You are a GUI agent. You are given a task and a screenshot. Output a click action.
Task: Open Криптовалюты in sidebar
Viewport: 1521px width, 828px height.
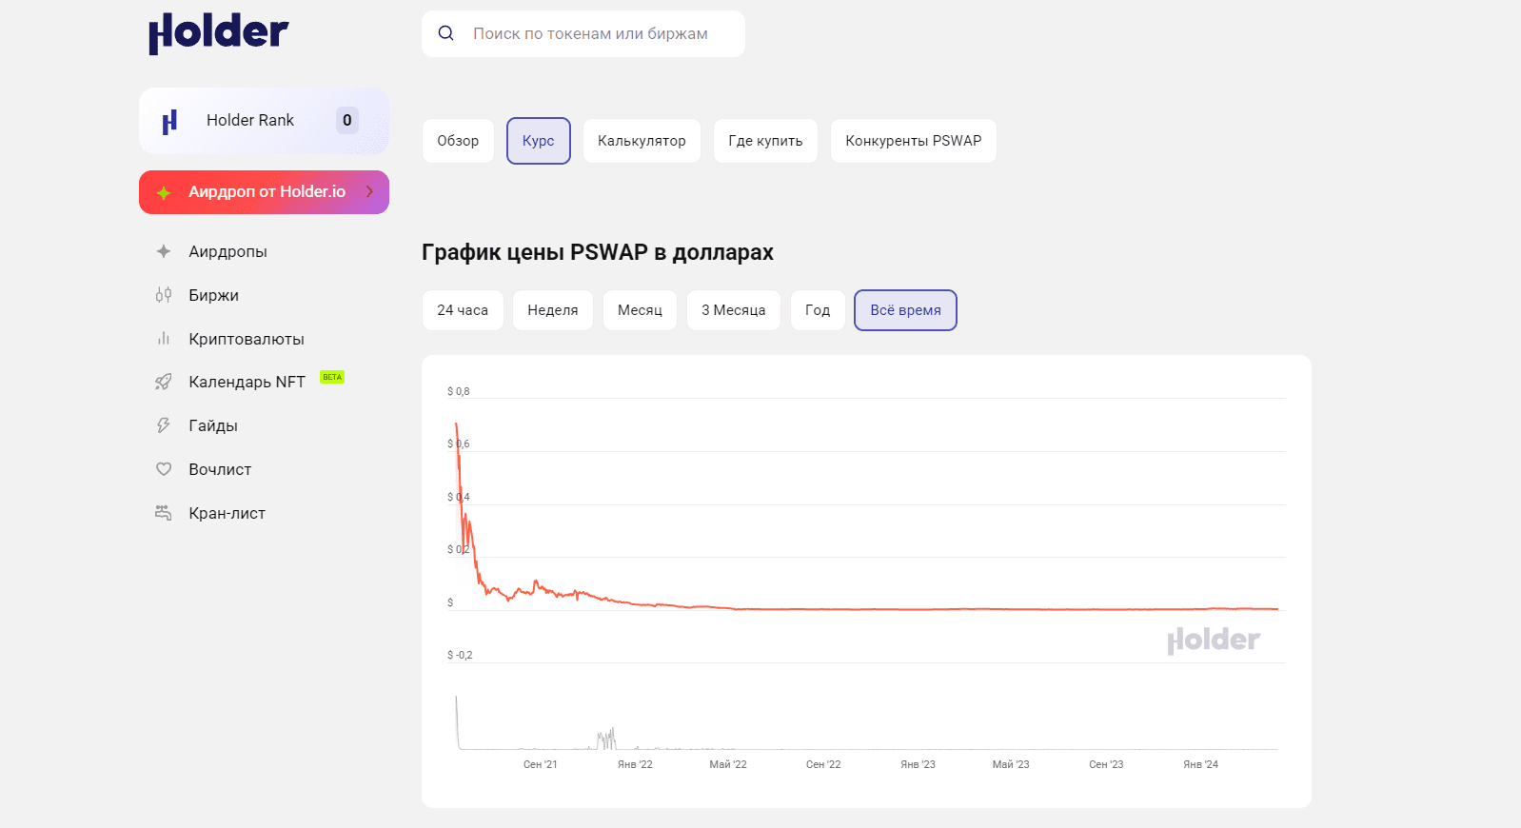(247, 339)
